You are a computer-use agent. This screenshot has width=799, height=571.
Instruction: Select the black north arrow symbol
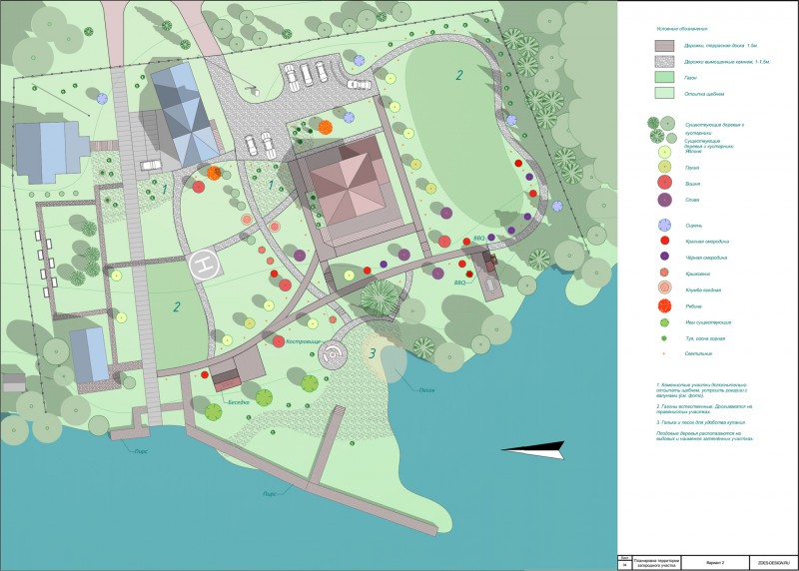(x=534, y=450)
